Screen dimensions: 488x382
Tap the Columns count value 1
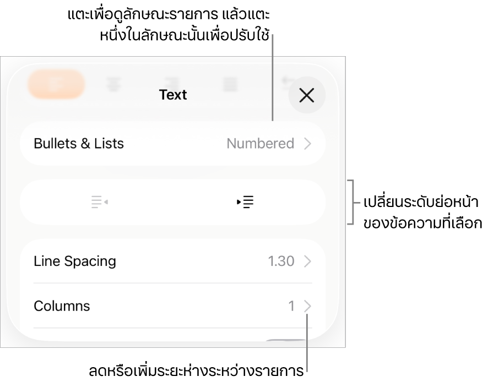click(291, 306)
